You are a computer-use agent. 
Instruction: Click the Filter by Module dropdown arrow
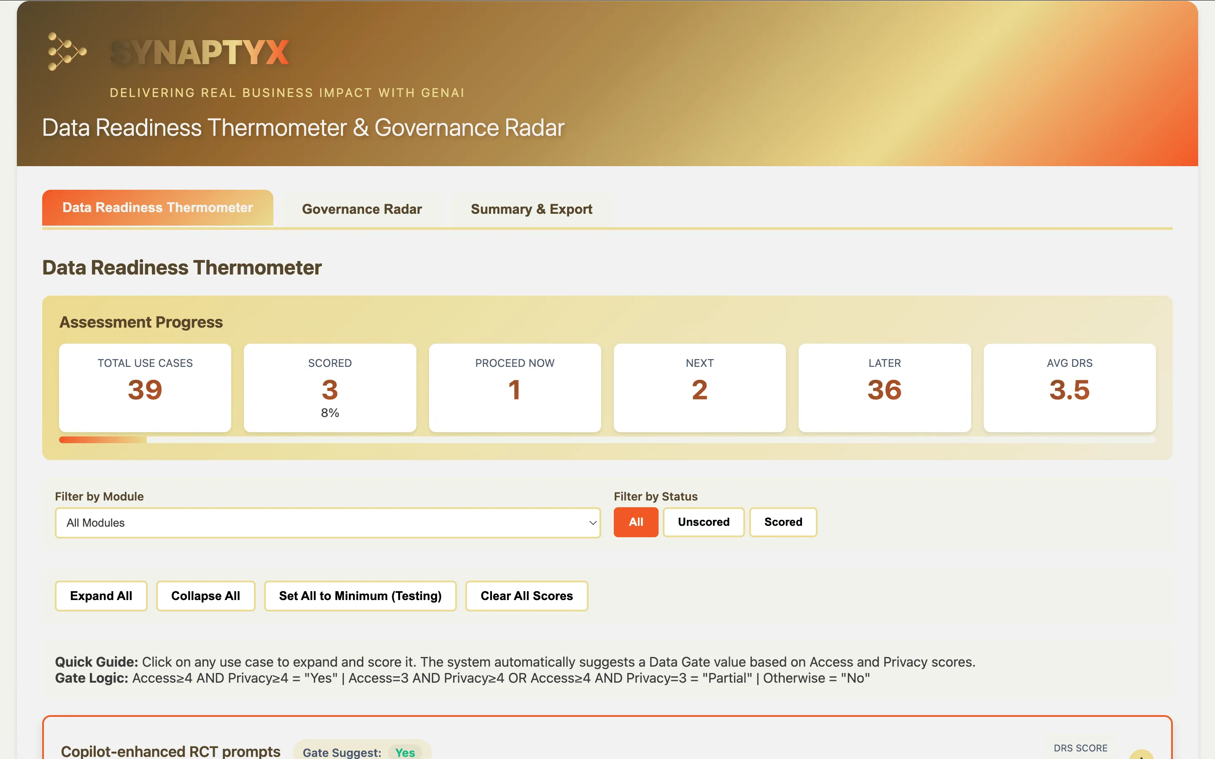pyautogui.click(x=592, y=522)
